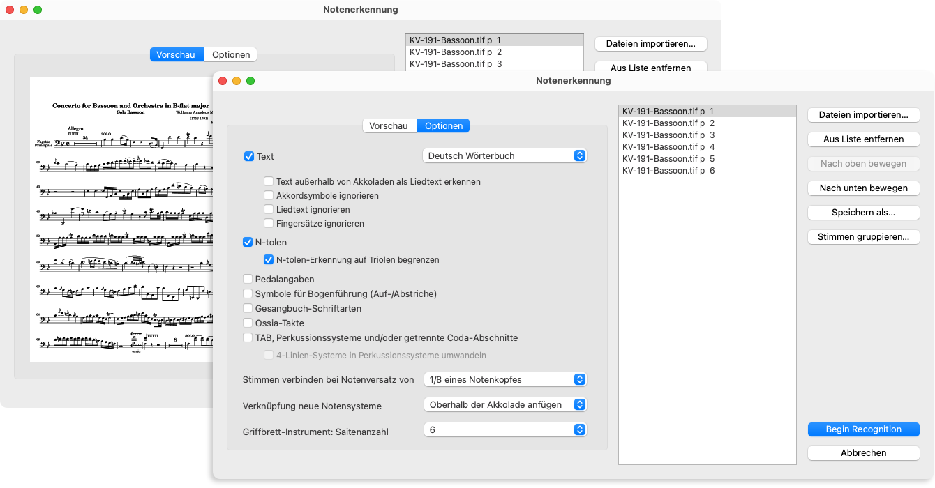
Task: Expand the 1/8 eines Notenkopfes dropdown
Action: [x=504, y=380]
